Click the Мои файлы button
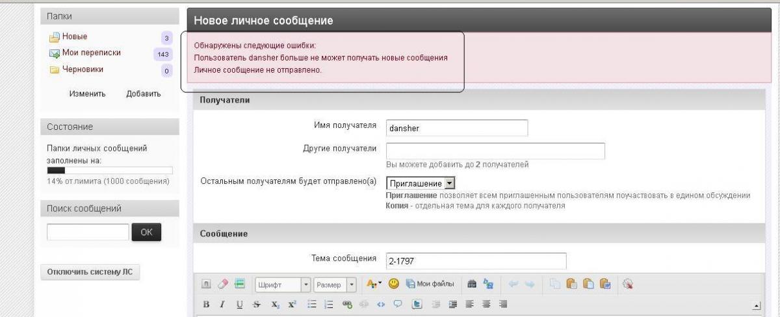Viewport: 780px width, 317px height. click(x=430, y=284)
